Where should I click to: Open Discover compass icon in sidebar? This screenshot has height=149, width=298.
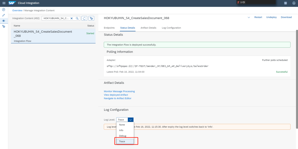4,9
